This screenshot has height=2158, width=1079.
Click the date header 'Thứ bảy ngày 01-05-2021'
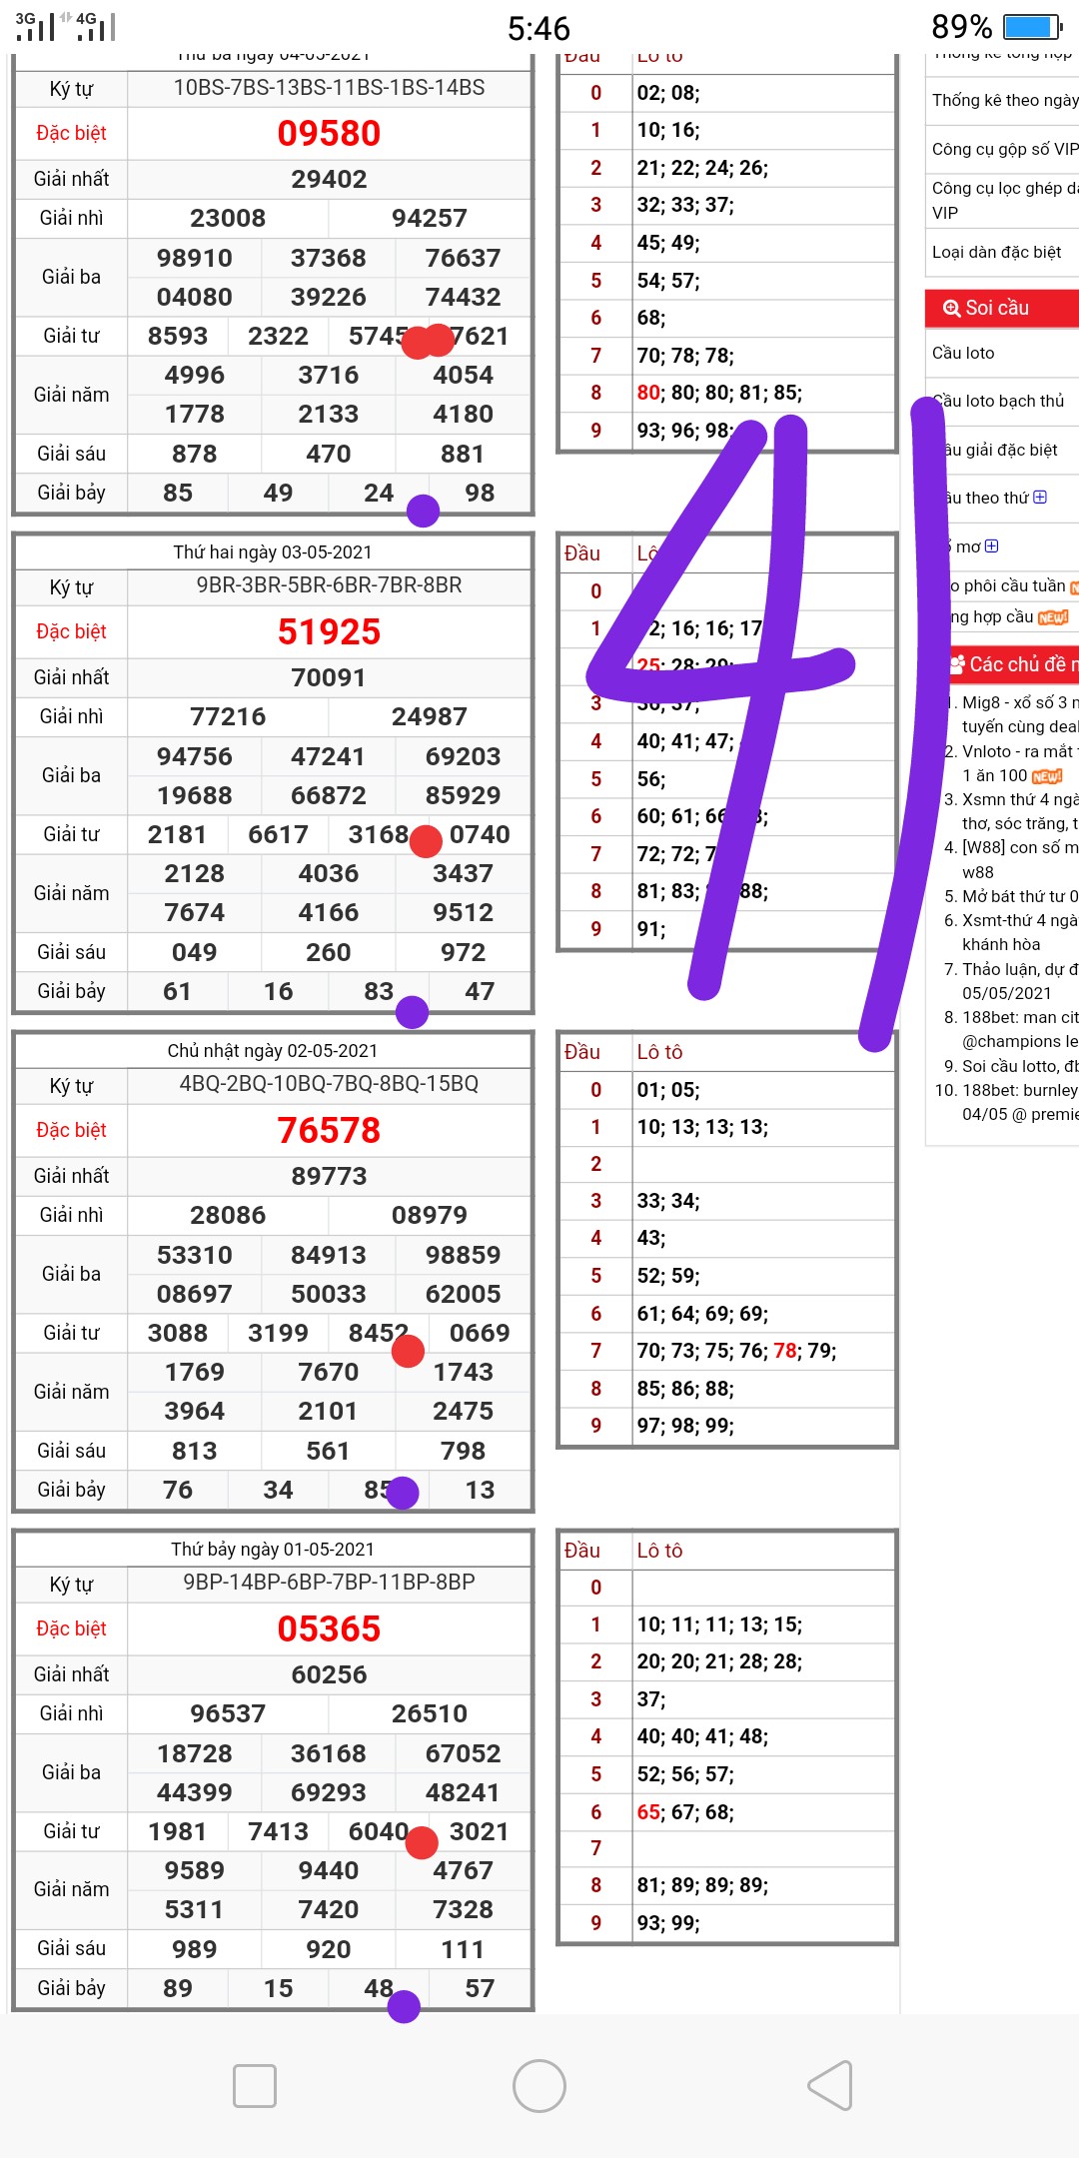pos(273,1550)
